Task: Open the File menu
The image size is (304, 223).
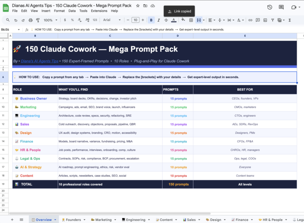Action: coord(15,11)
